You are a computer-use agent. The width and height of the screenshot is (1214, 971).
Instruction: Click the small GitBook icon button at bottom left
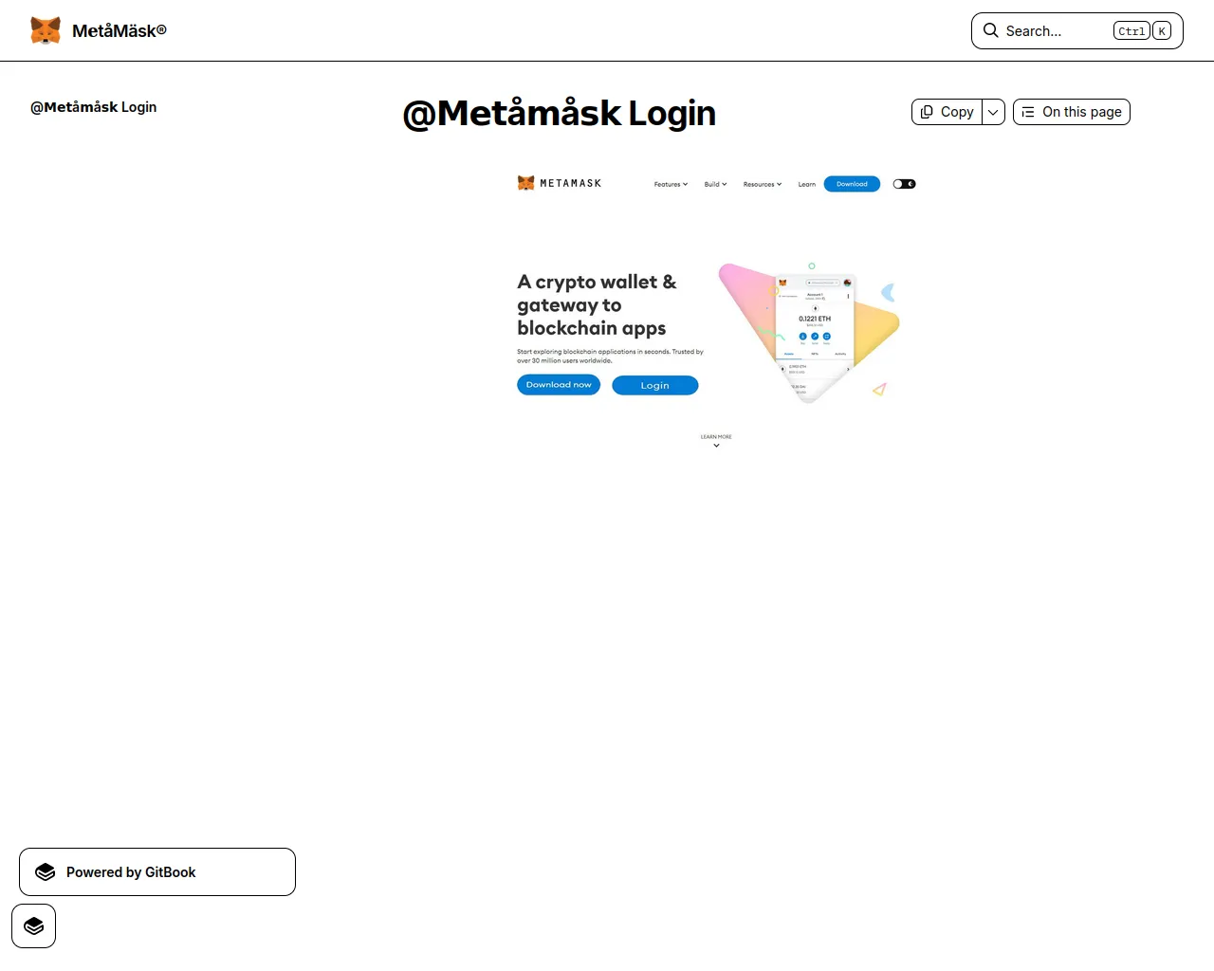coord(34,926)
